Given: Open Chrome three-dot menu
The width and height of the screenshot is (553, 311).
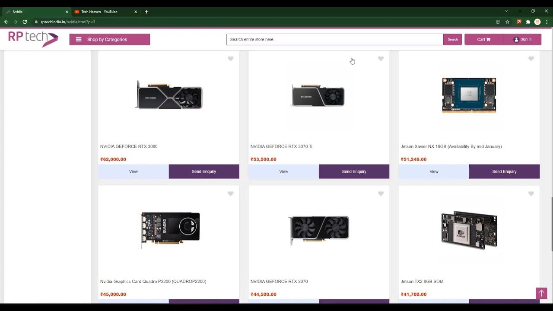Looking at the screenshot, I should click(547, 22).
